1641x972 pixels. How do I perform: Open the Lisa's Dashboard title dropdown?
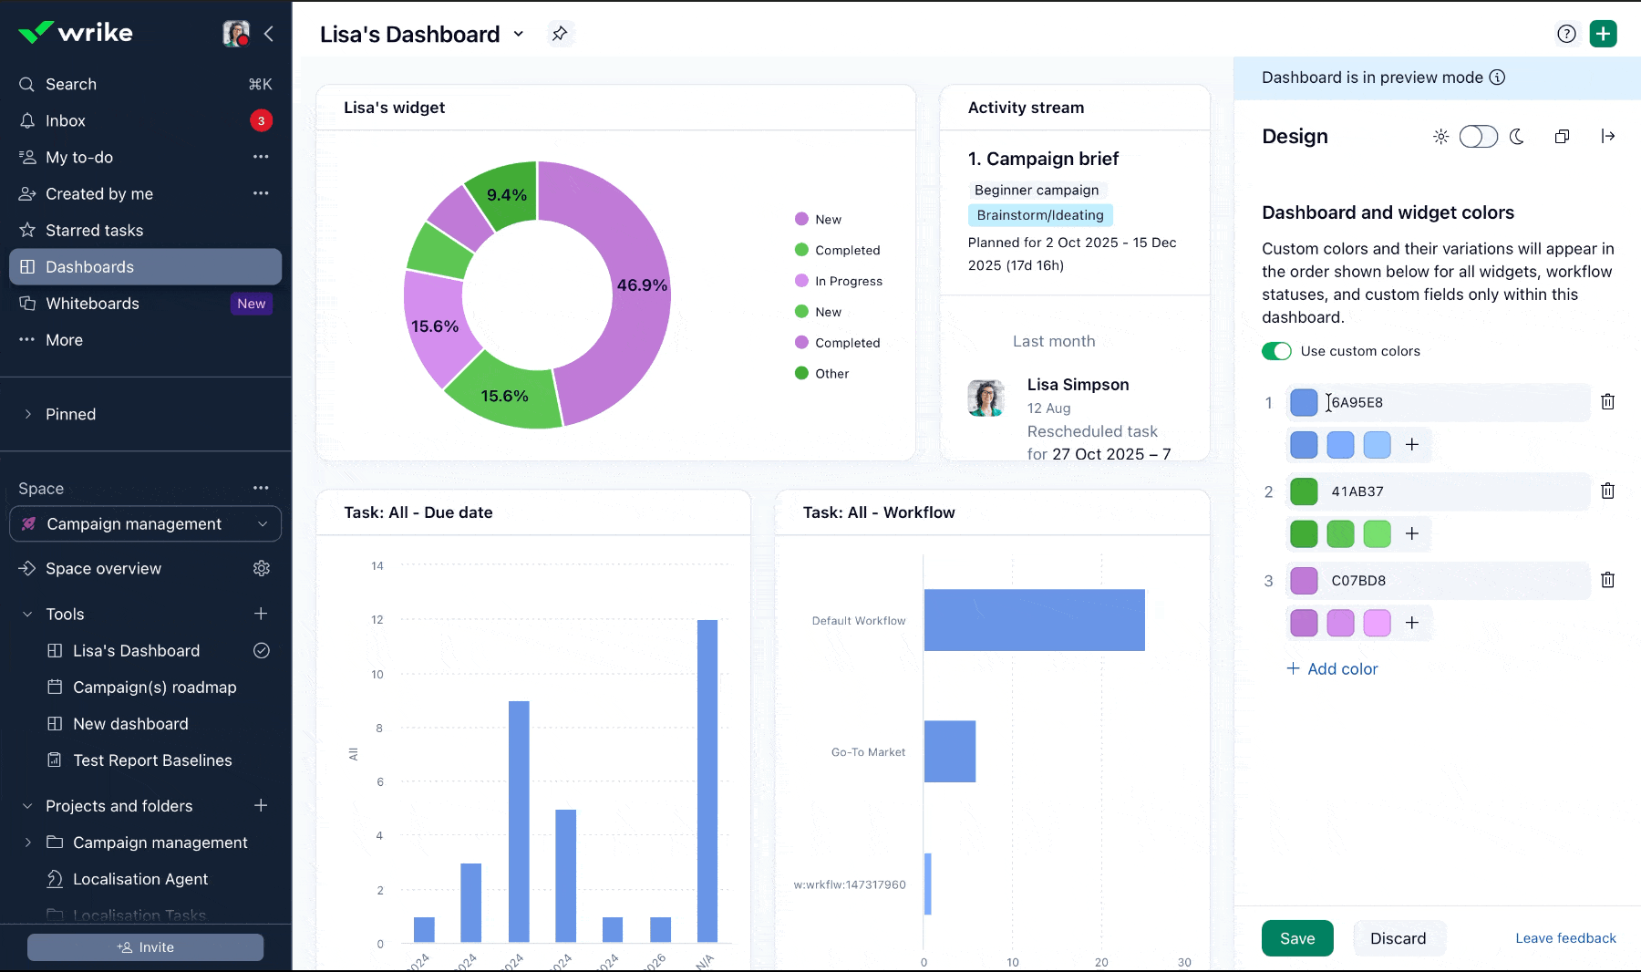coord(519,34)
